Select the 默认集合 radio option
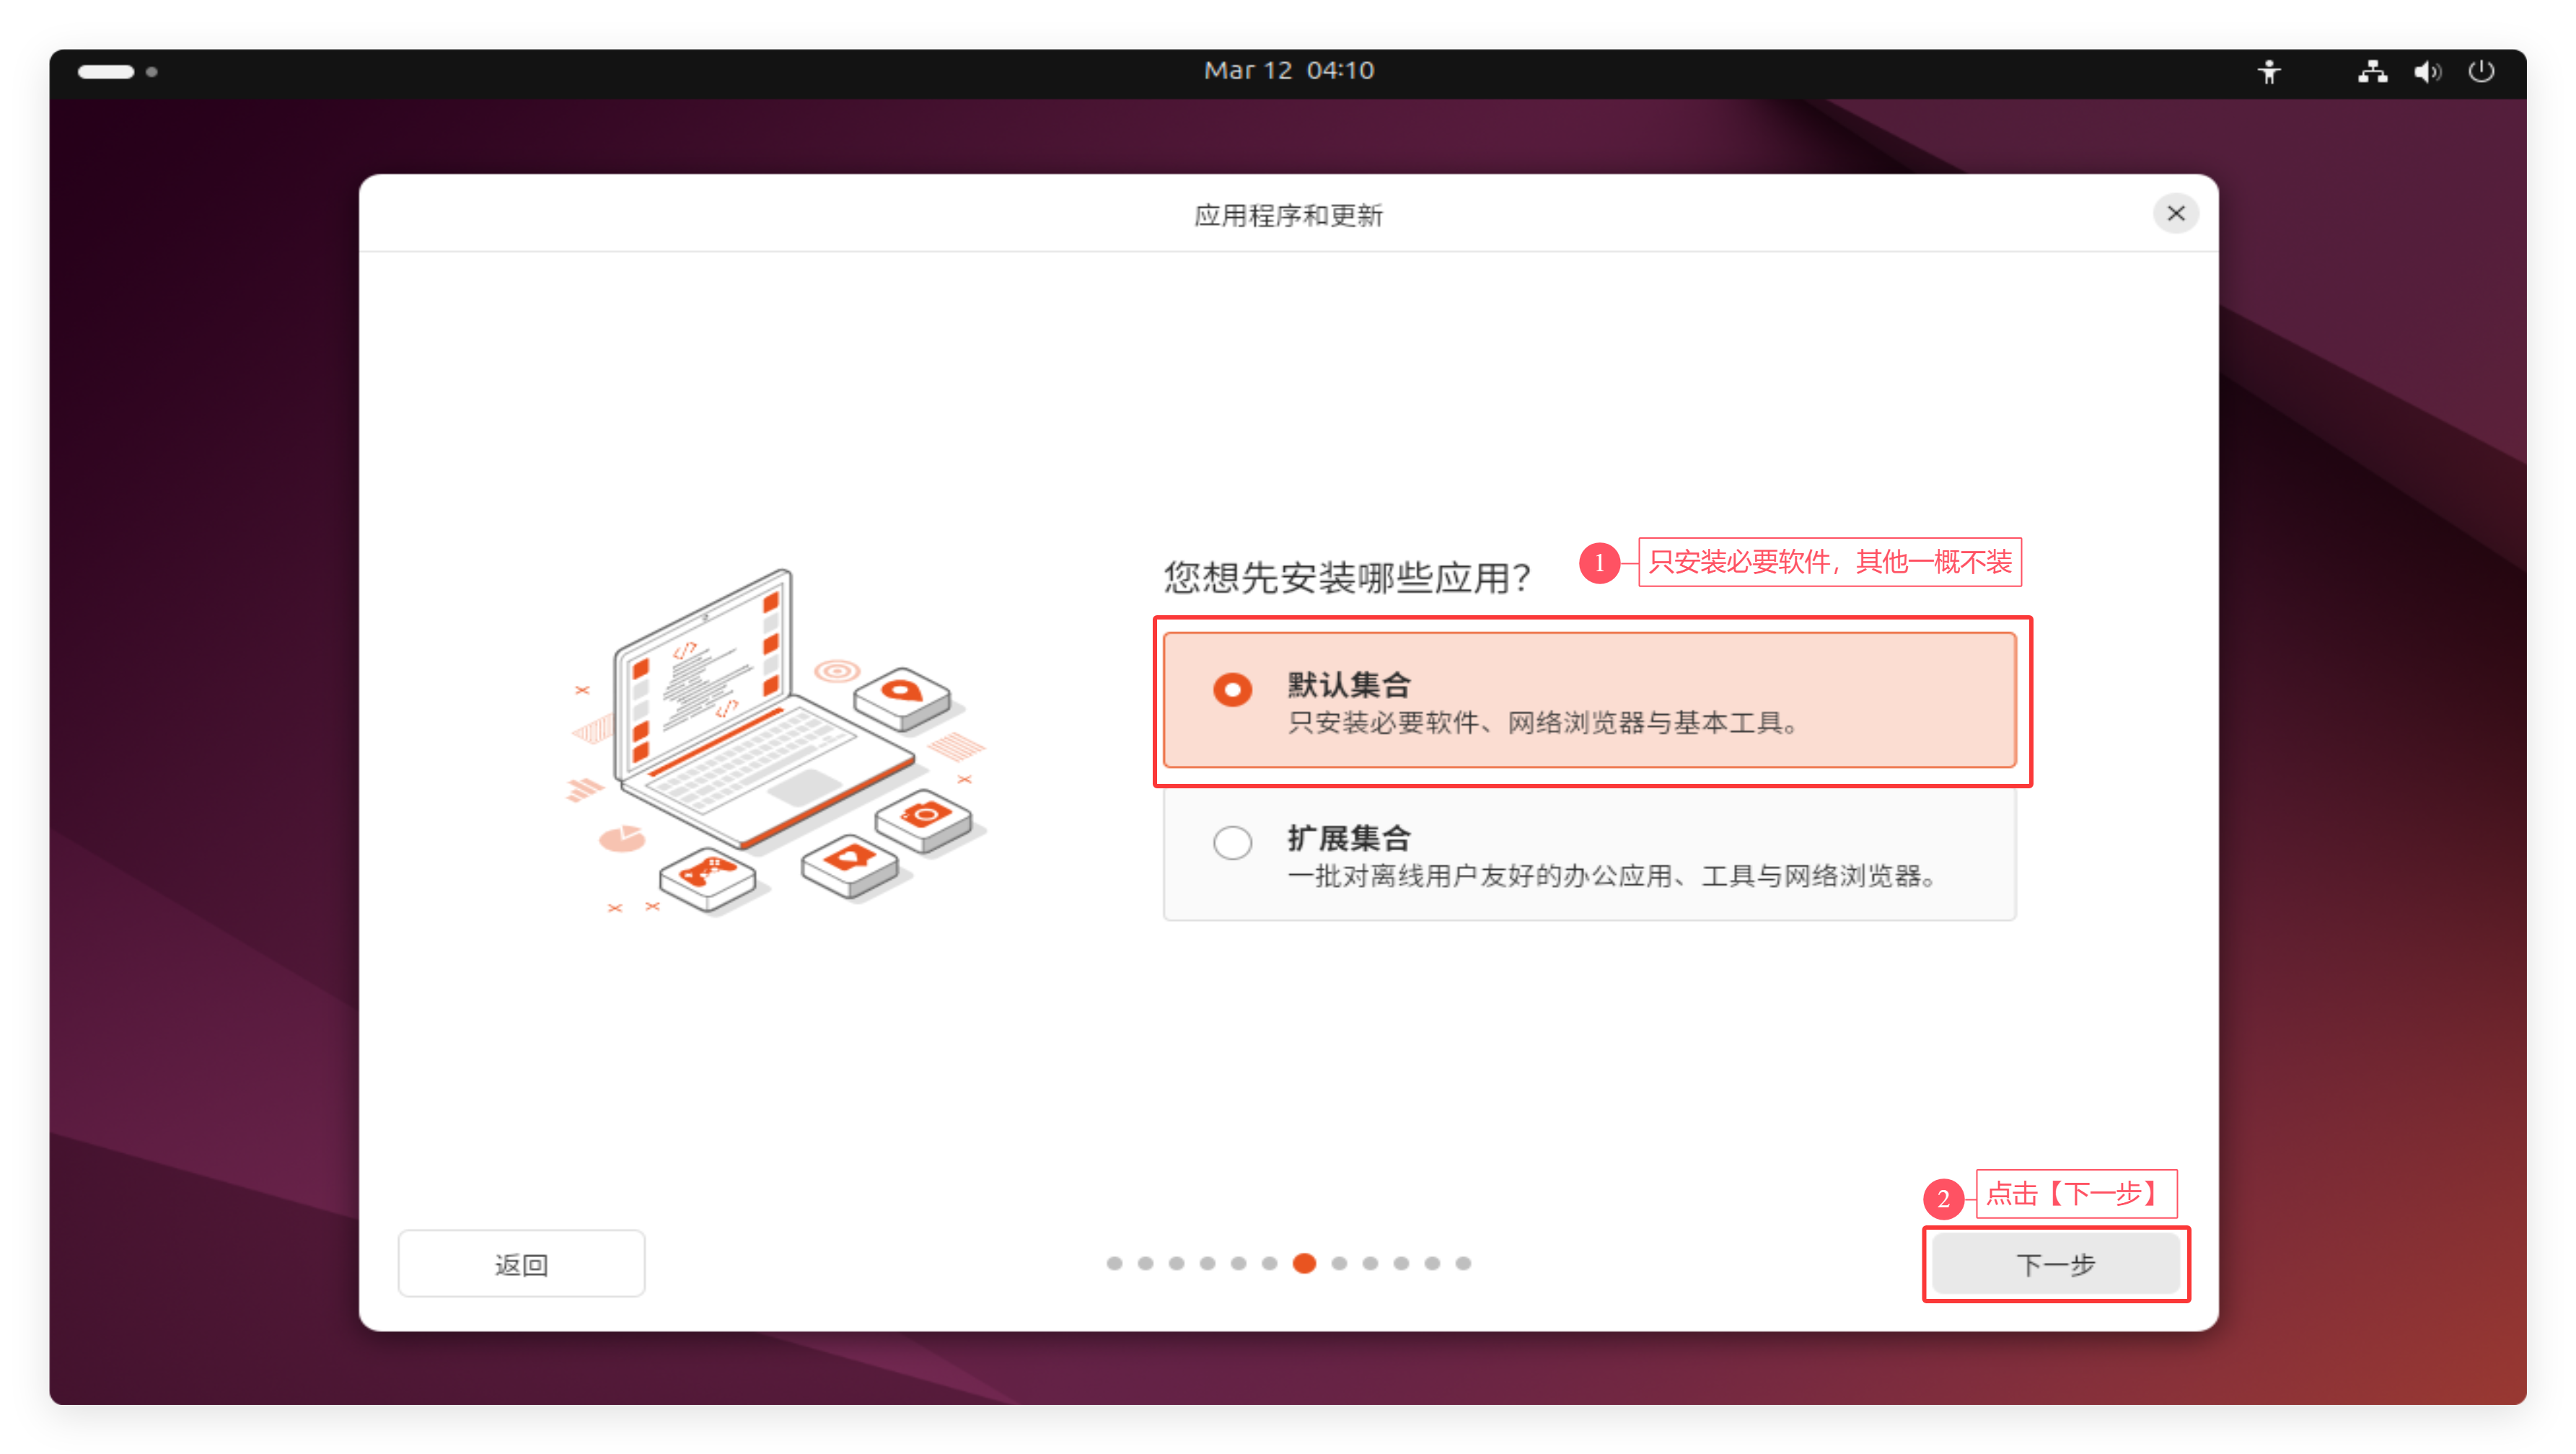Image resolution: width=2576 pixels, height=1454 pixels. [x=1232, y=690]
